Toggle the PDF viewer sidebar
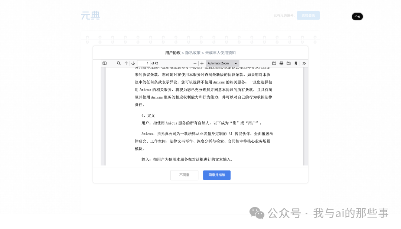The width and height of the screenshot is (401, 229). point(105,63)
